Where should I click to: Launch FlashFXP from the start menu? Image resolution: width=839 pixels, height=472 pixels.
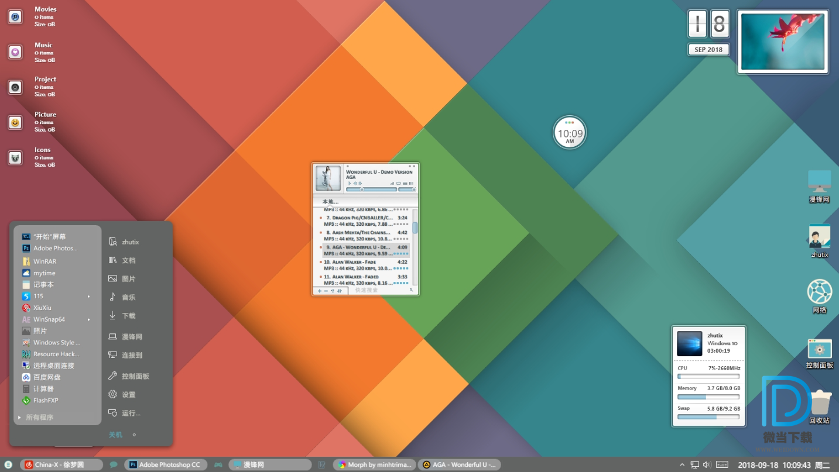[40, 401]
